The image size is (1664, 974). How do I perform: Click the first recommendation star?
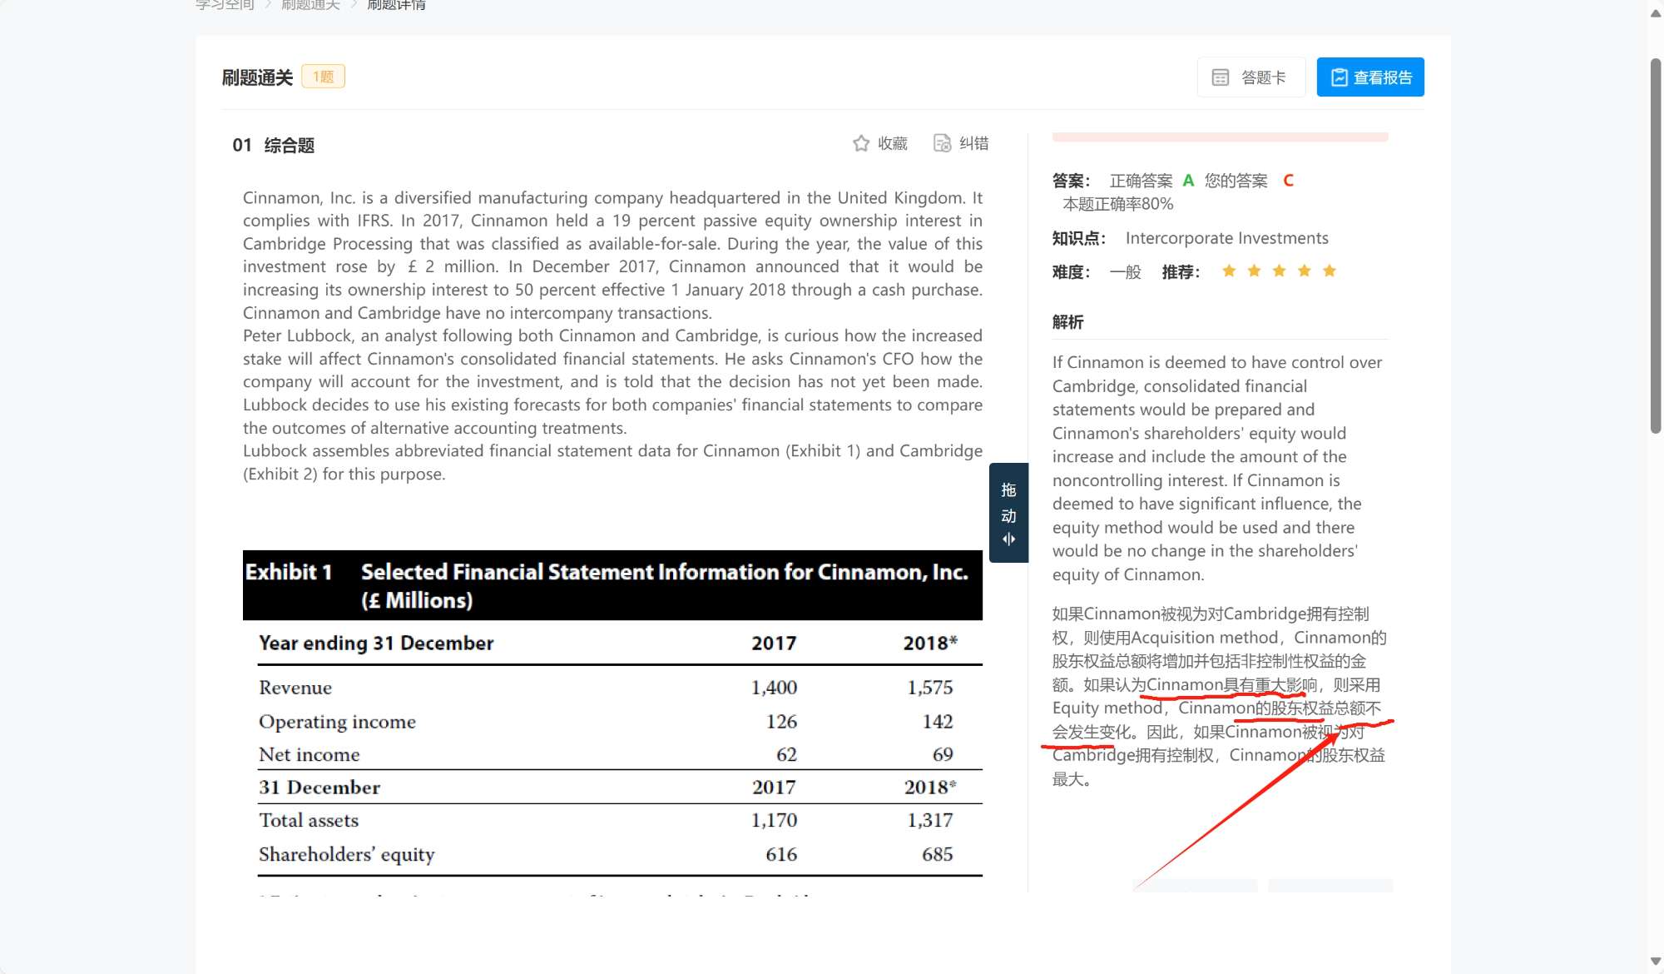[1229, 271]
